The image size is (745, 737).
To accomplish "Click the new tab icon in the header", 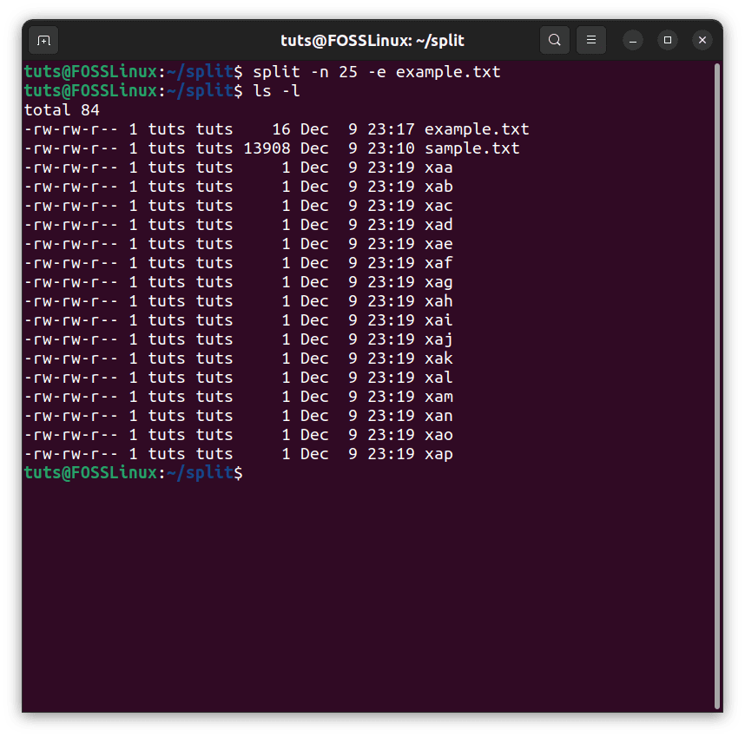I will pyautogui.click(x=43, y=40).
